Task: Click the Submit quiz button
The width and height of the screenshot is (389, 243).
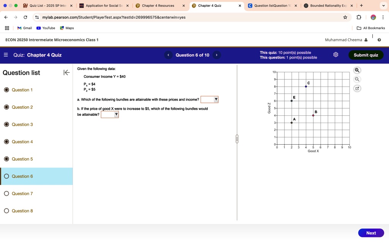Action: click(x=366, y=55)
